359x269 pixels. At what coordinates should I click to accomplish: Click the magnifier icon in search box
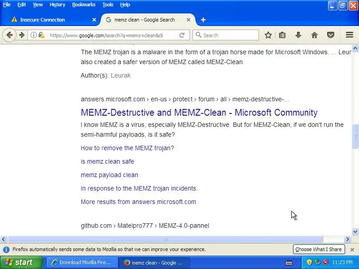[198, 35]
